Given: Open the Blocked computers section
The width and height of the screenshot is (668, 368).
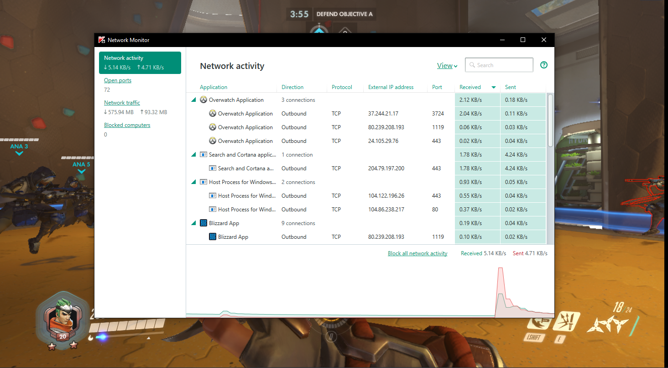Looking at the screenshot, I should coord(127,125).
